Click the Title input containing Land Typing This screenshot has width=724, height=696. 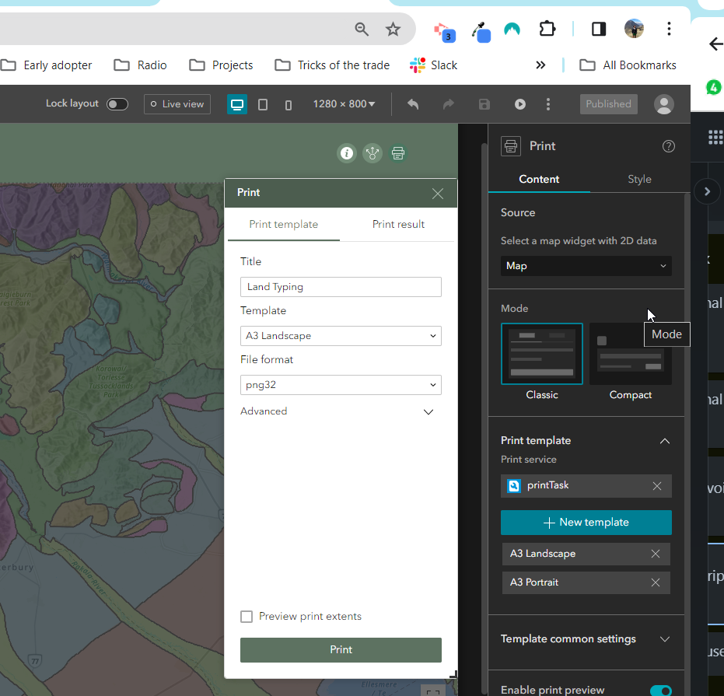[x=341, y=286]
